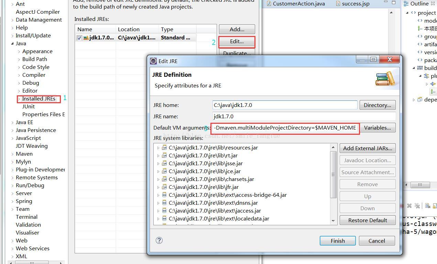
Task: Focus the JRE name field
Action: pyautogui.click(x=304, y=116)
